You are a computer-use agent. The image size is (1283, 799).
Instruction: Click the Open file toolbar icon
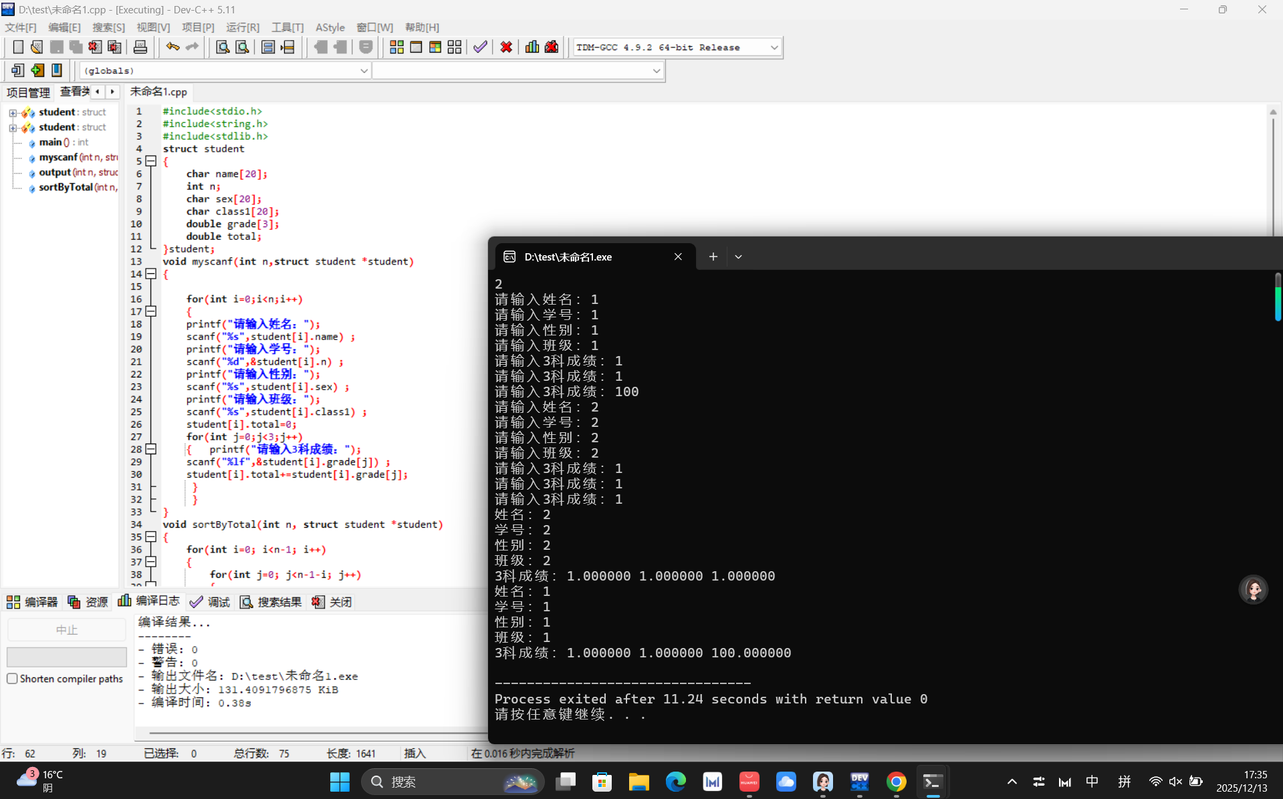[x=37, y=47]
